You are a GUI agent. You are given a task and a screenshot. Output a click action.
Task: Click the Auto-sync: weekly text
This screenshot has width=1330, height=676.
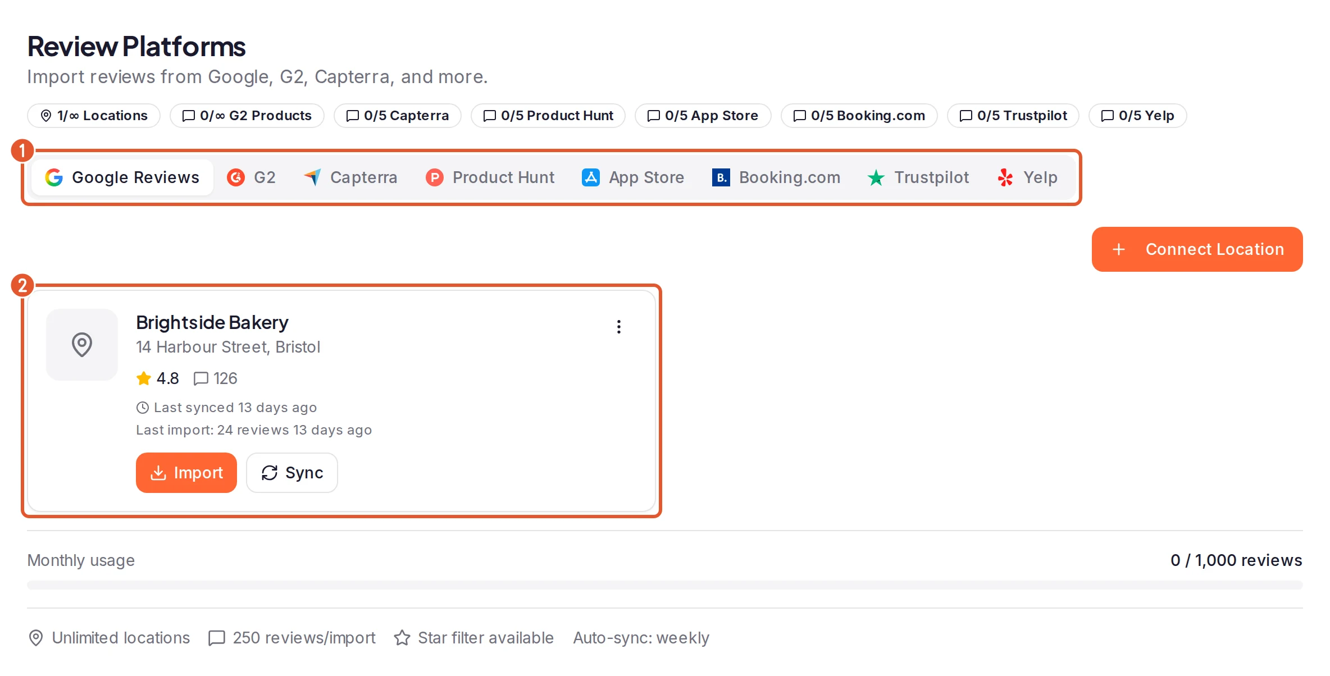coord(641,638)
